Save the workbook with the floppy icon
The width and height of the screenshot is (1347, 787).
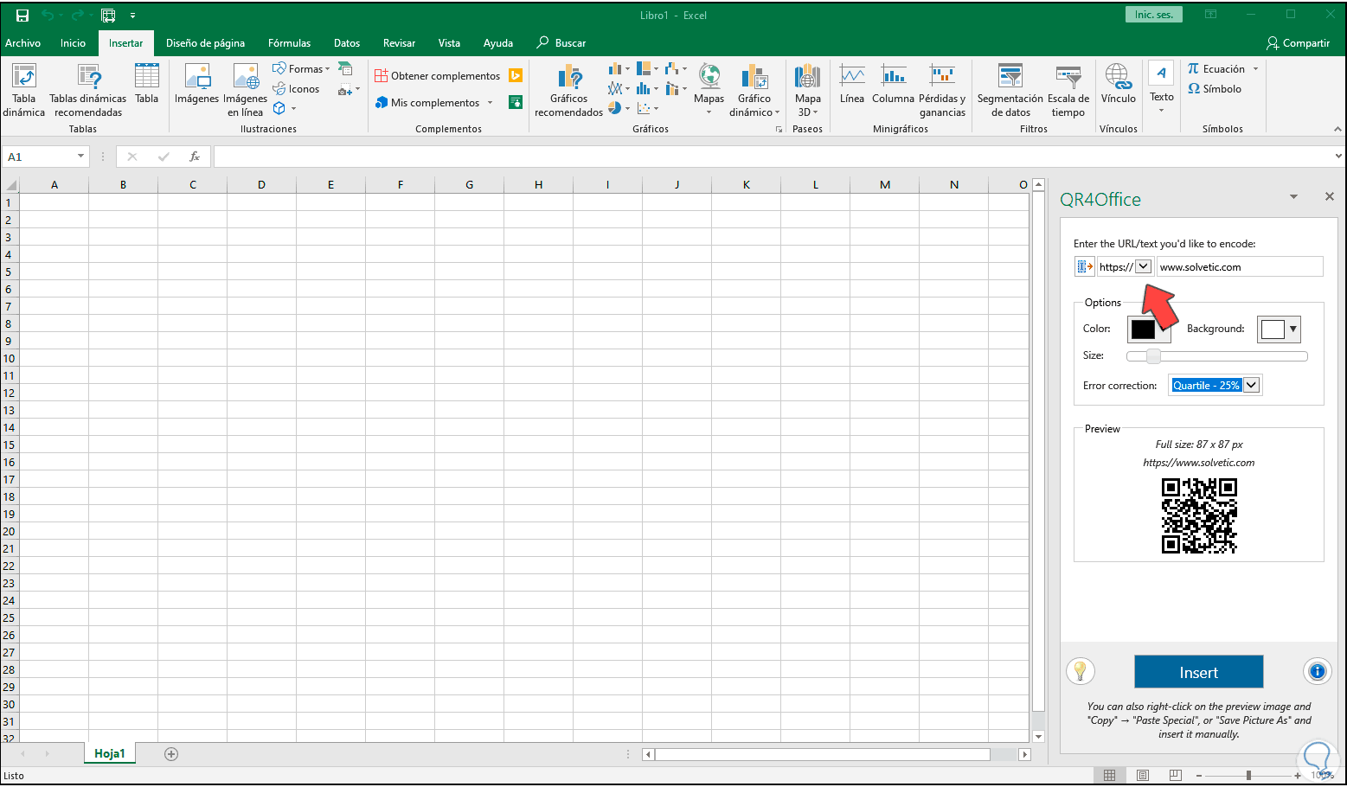click(x=22, y=16)
